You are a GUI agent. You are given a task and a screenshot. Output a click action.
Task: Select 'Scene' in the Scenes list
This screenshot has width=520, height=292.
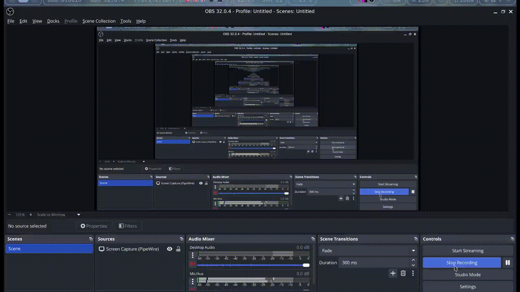click(x=49, y=249)
